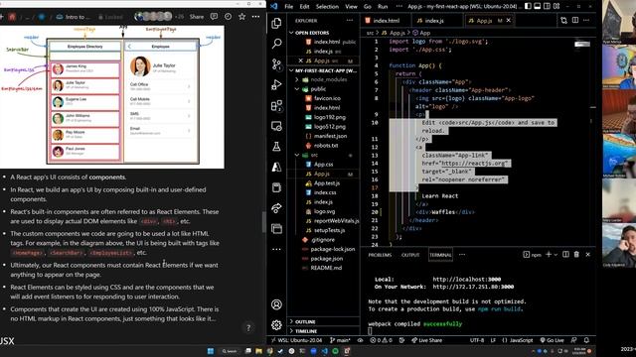Close the terminal panel
This screenshot has height=357, width=636.
pos(587,255)
